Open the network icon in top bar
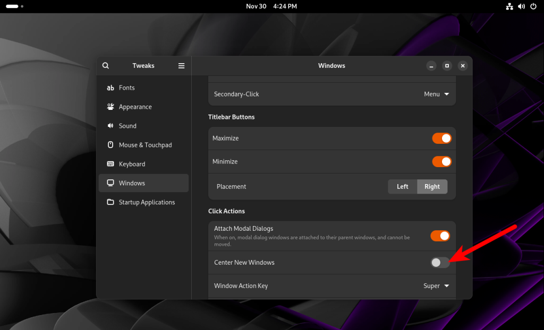The width and height of the screenshot is (544, 330). [509, 6]
